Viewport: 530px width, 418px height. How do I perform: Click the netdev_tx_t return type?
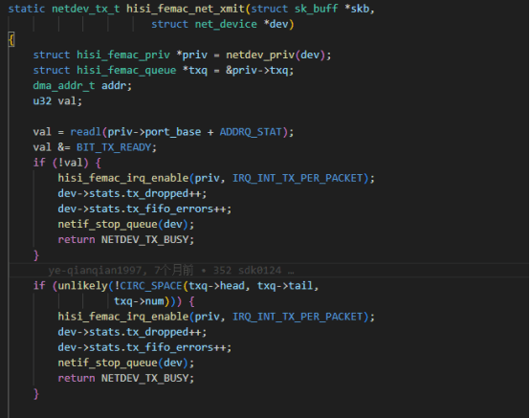tap(85, 9)
